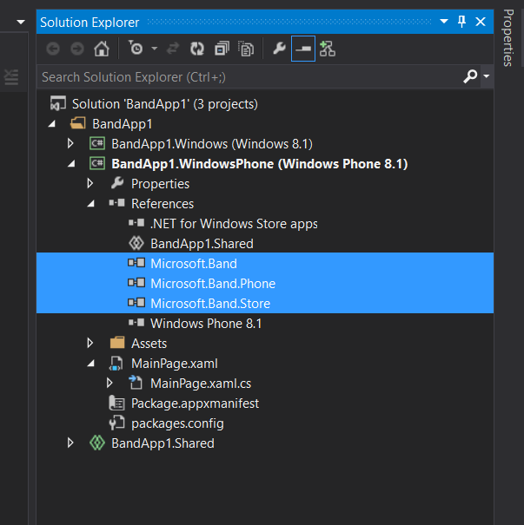Click the View Class Diagram icon

click(x=328, y=49)
